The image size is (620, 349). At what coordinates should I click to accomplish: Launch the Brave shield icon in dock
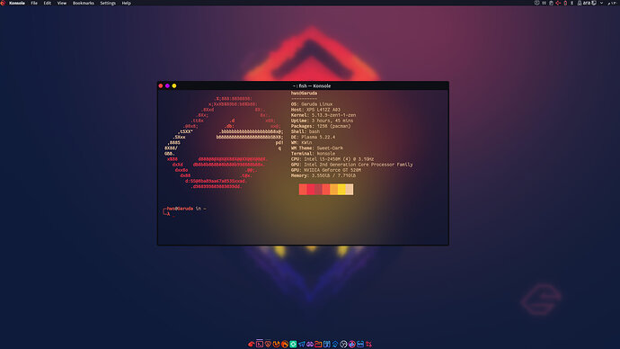(x=268, y=345)
